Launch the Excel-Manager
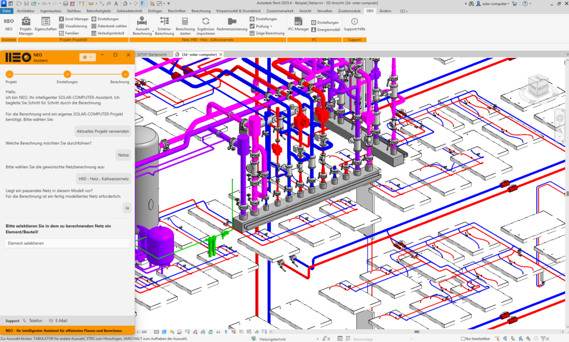 tap(74, 19)
